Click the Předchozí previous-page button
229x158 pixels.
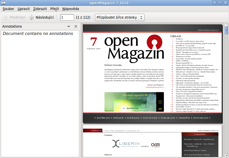click(14, 17)
